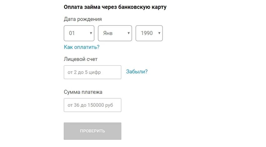Open the 'Как оплатить?' help link
The image size is (266, 147).
82,47
